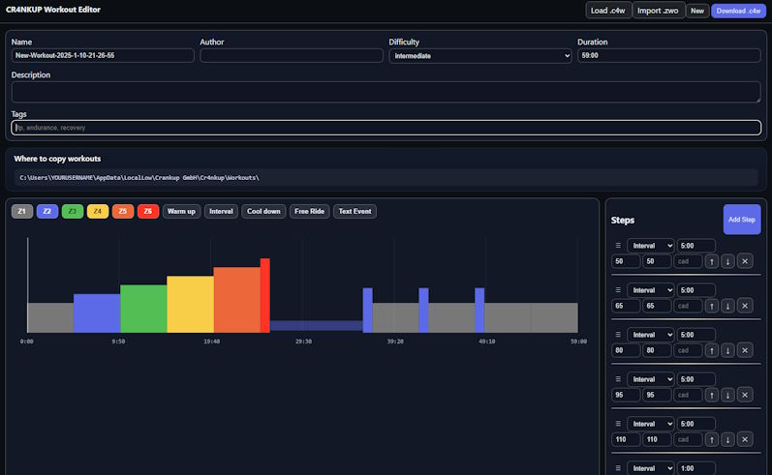772x475 pixels.
Task: Click the red Z6 bar in chart
Action: tap(264, 295)
